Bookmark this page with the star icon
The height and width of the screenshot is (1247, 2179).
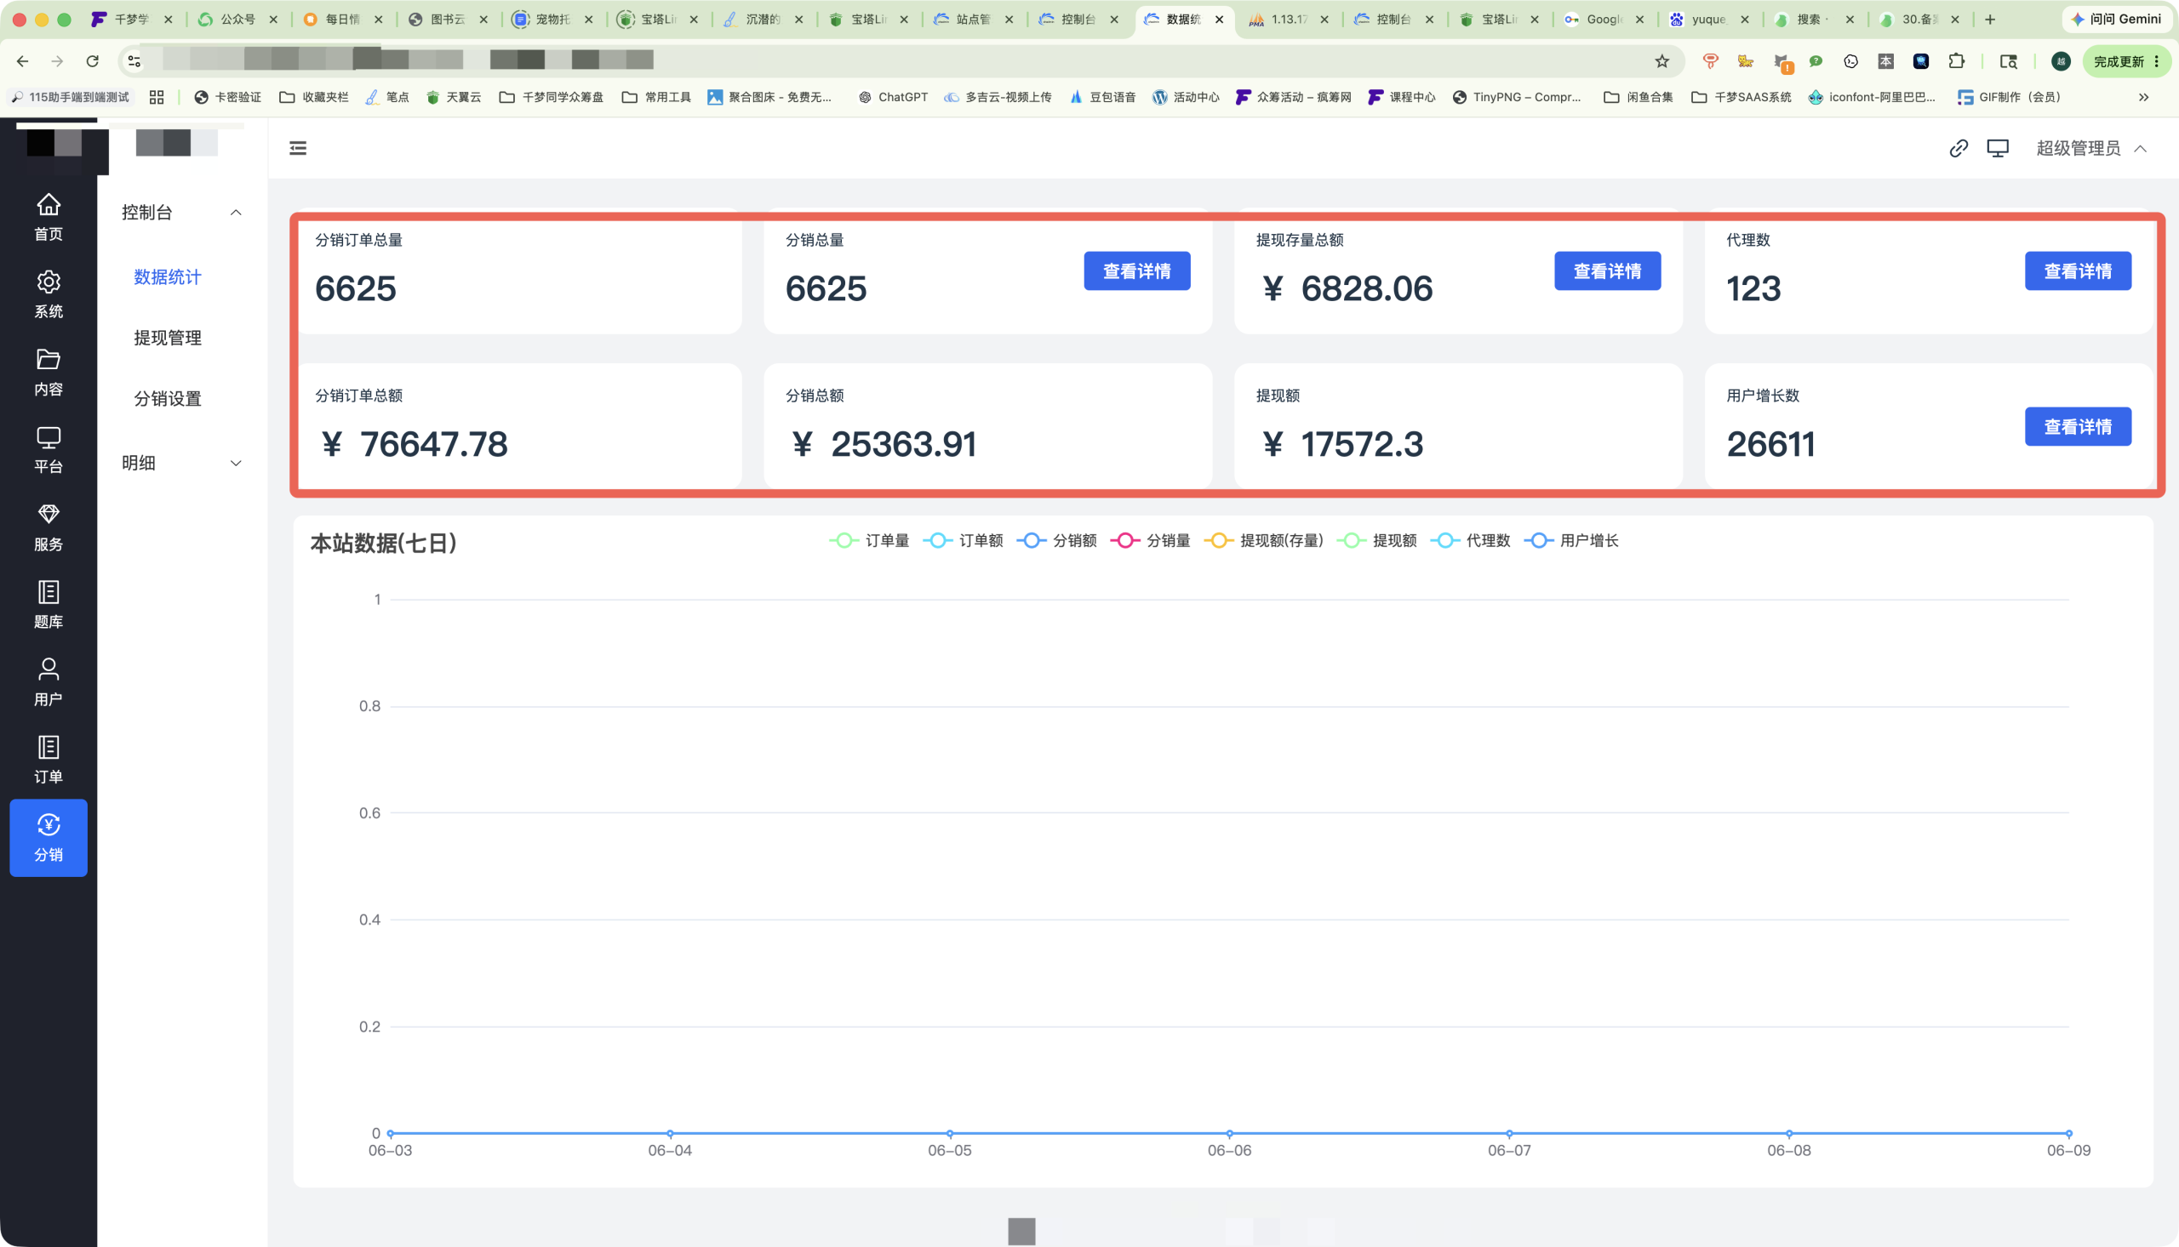1661,60
